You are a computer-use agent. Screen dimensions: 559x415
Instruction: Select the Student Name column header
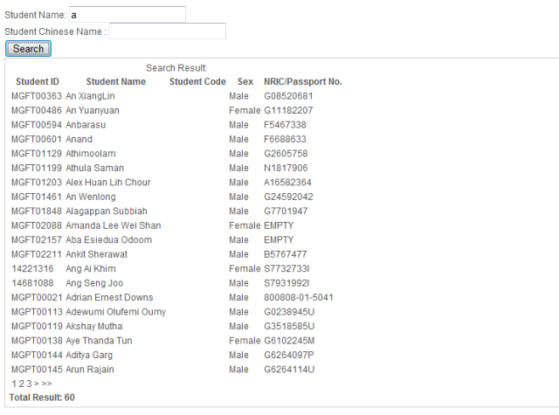(x=116, y=81)
